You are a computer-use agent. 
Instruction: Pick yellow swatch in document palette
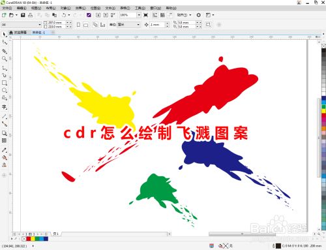click(x=33, y=239)
